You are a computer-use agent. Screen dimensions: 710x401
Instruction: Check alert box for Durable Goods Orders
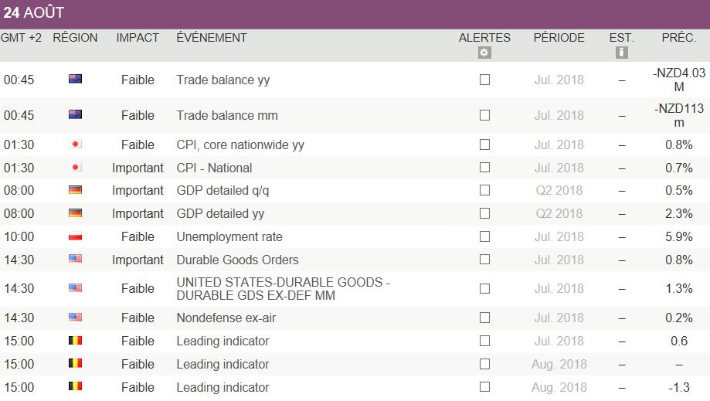point(484,260)
